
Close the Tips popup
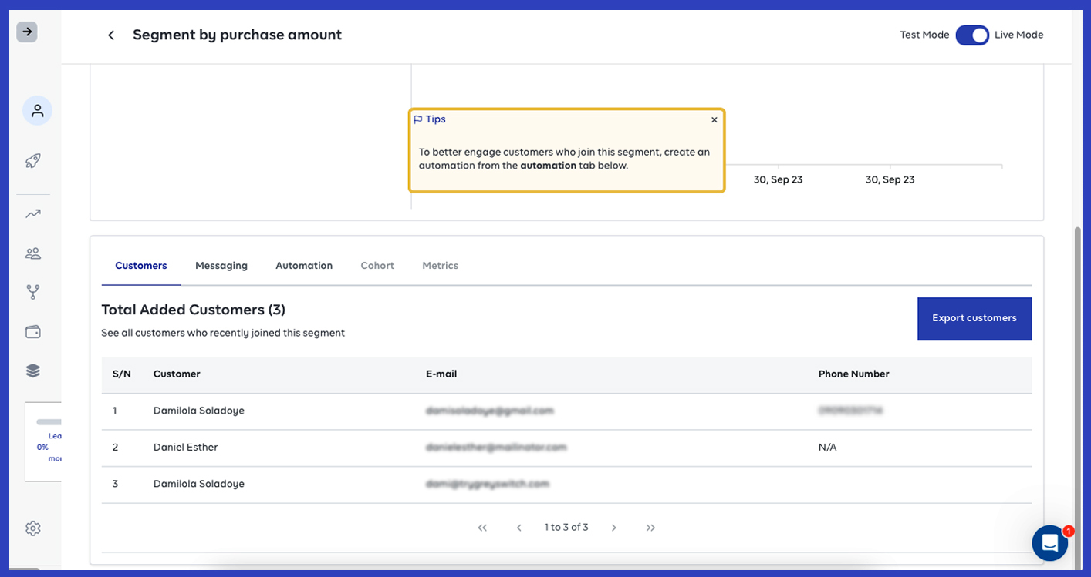click(714, 120)
